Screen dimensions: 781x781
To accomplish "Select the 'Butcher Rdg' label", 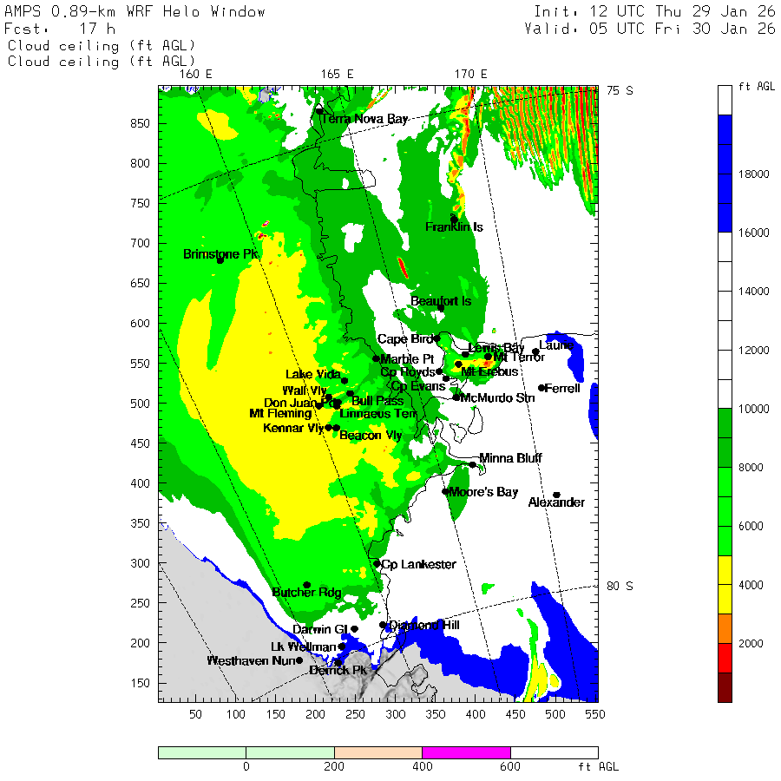I will coord(307,592).
